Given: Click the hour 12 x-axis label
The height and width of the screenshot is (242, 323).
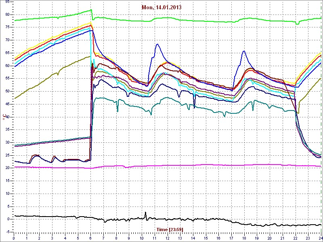Looking at the screenshot, I should 167,238.
